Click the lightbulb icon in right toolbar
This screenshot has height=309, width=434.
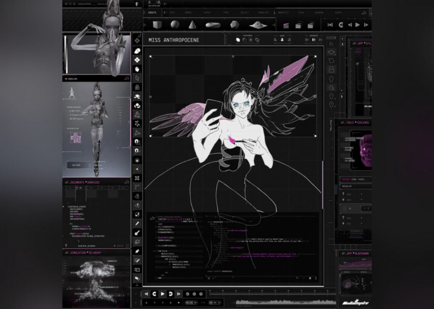point(331,79)
